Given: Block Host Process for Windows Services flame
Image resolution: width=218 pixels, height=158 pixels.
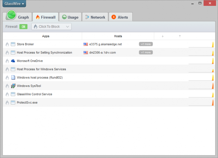Looking at the screenshot, I should [7, 69].
